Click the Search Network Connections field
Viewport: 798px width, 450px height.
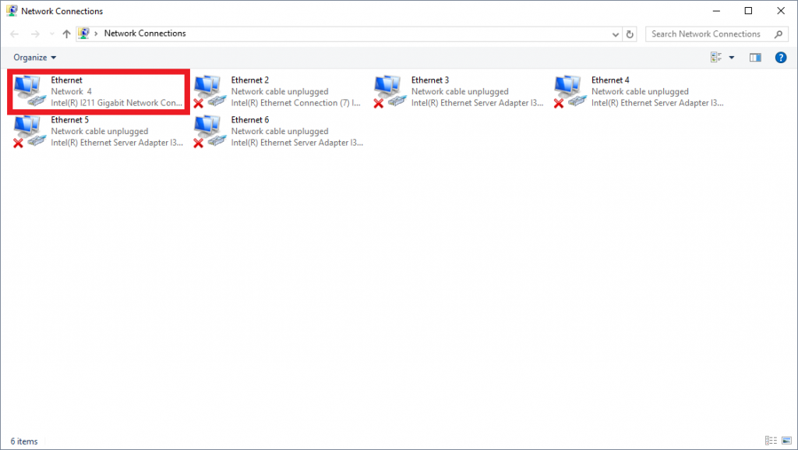pos(709,34)
